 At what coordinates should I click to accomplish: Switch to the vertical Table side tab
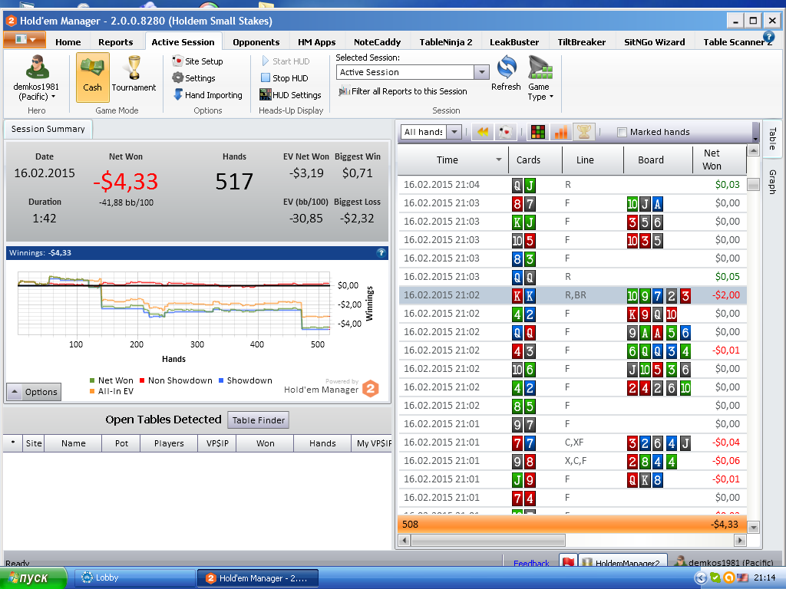coord(772,138)
